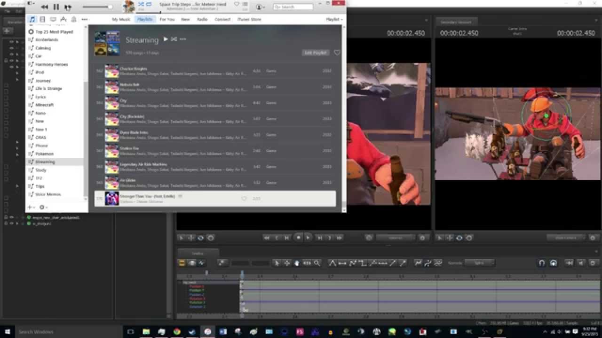
Task: Switch to the New tab
Action: pyautogui.click(x=185, y=19)
